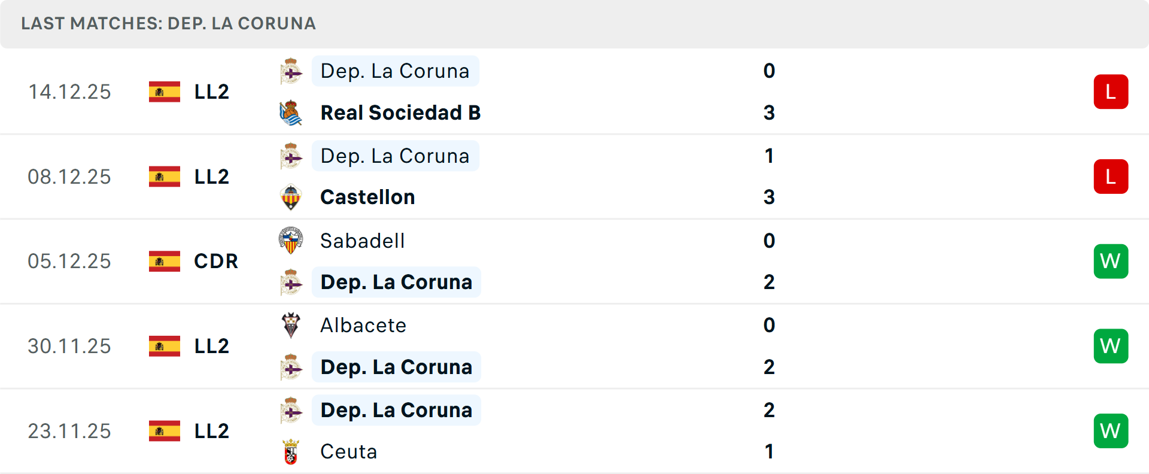The image size is (1149, 474).
Task: Click the Sabadell club crest
Action: 291,241
